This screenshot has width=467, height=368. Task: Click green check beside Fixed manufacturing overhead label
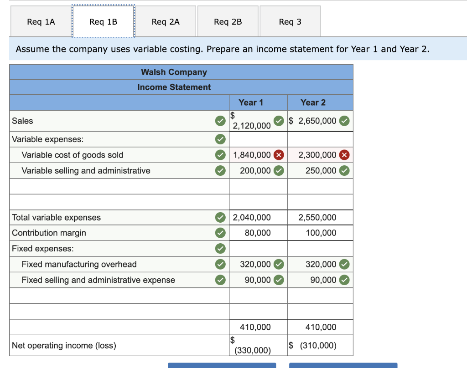(220, 264)
